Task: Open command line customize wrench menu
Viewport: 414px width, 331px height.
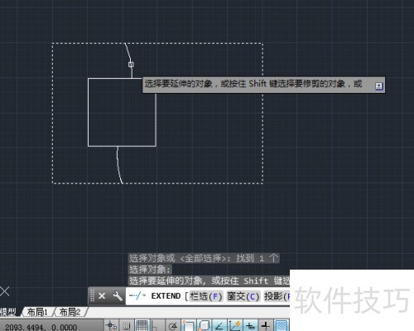Action: tap(118, 296)
